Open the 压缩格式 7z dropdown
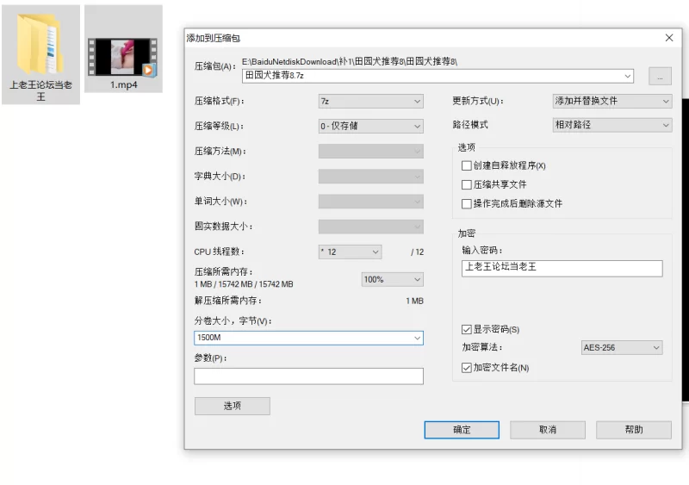The height and width of the screenshot is (485, 689). click(370, 101)
